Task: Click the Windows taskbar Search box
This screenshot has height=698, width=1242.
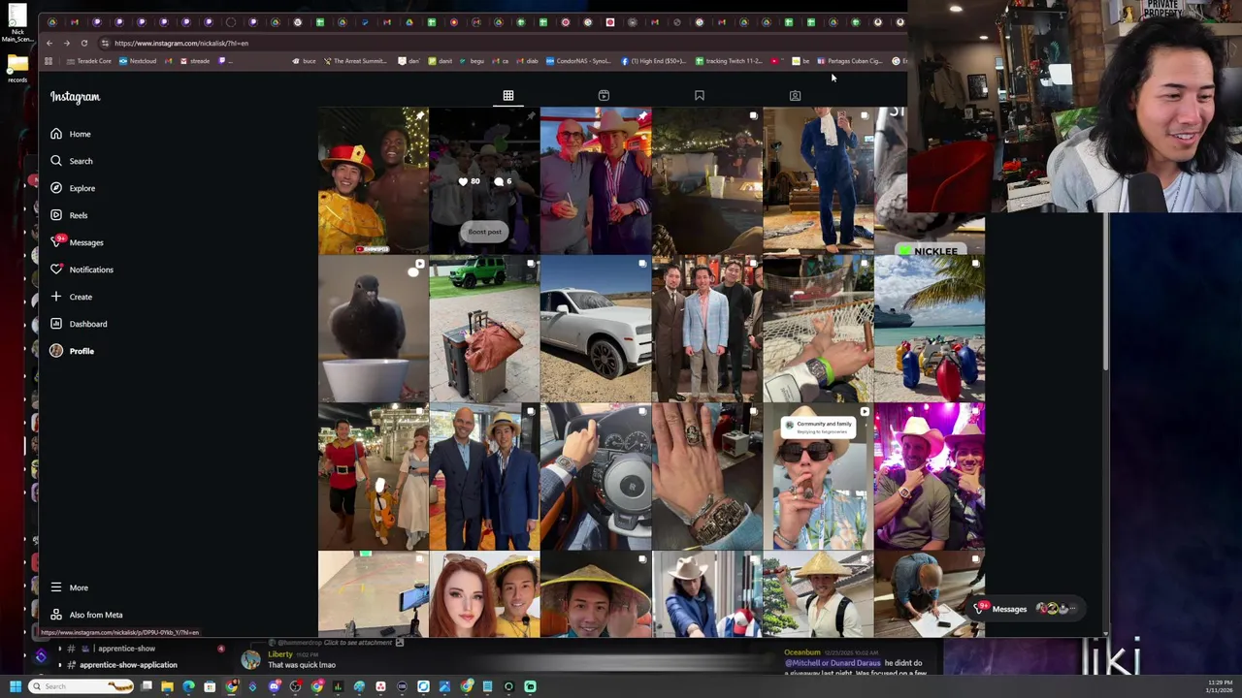Action: 82,686
